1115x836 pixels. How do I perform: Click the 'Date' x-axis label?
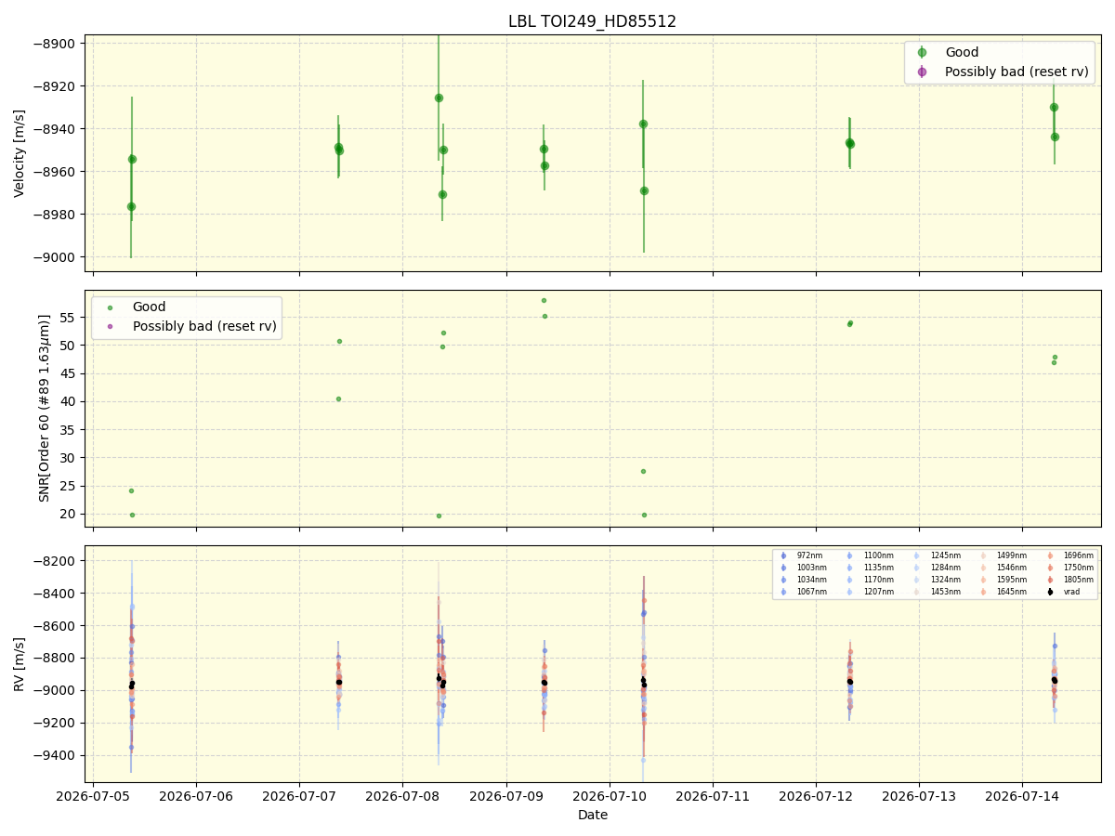tap(593, 815)
